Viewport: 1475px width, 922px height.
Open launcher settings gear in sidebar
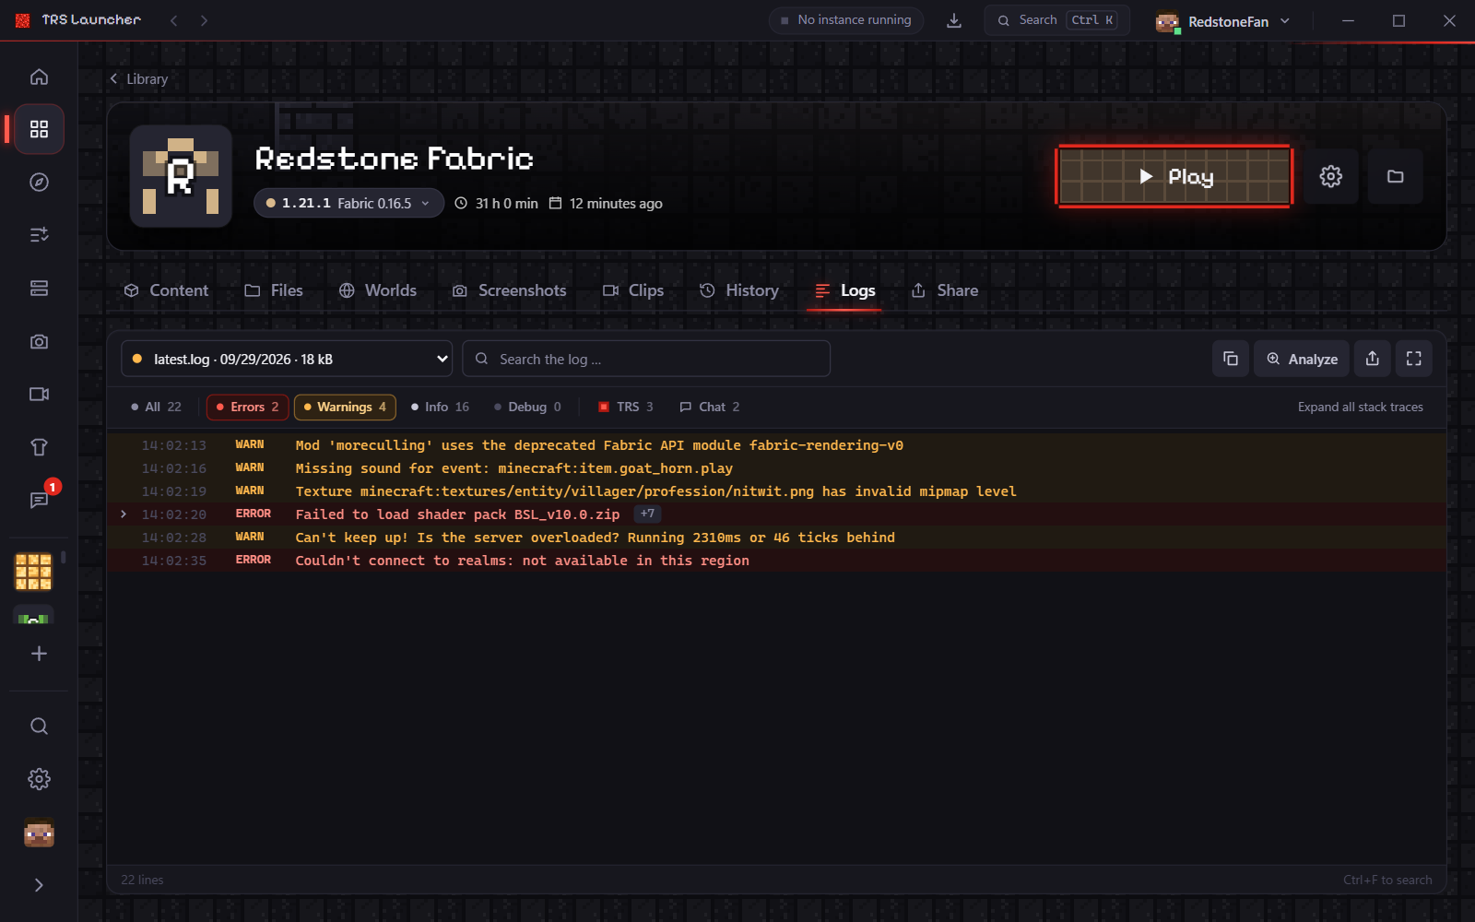coord(39,779)
